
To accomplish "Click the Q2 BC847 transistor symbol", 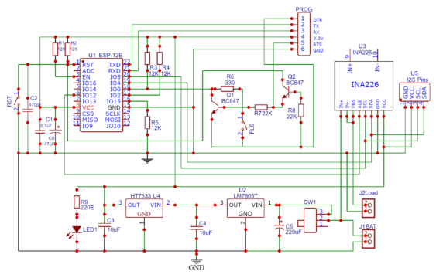I will point(286,93).
